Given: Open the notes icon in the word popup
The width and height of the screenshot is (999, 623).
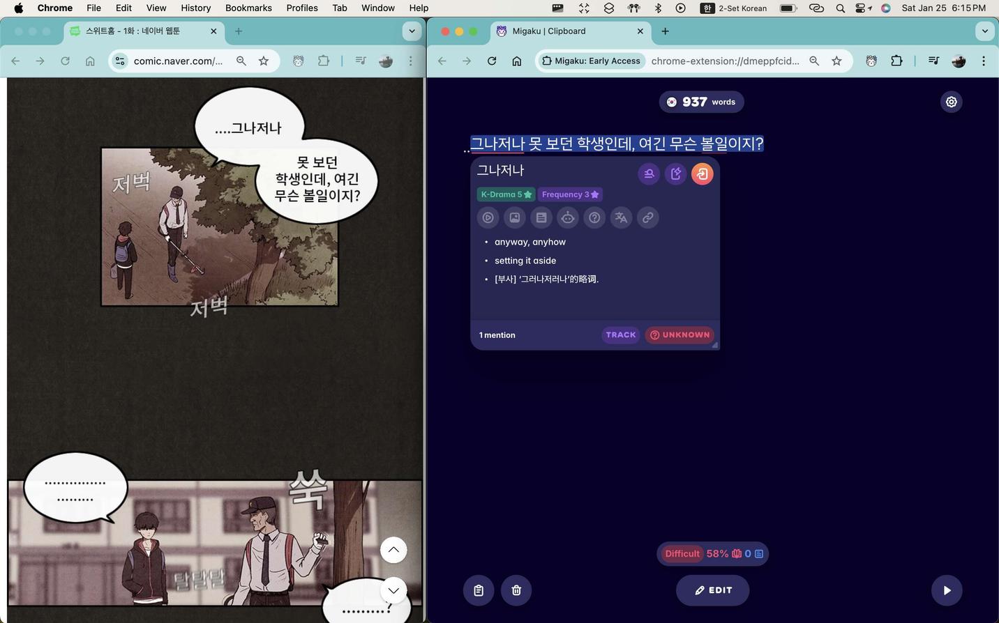Looking at the screenshot, I should click(x=541, y=217).
